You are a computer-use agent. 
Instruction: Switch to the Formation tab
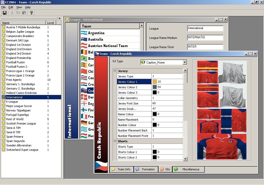point(145,169)
